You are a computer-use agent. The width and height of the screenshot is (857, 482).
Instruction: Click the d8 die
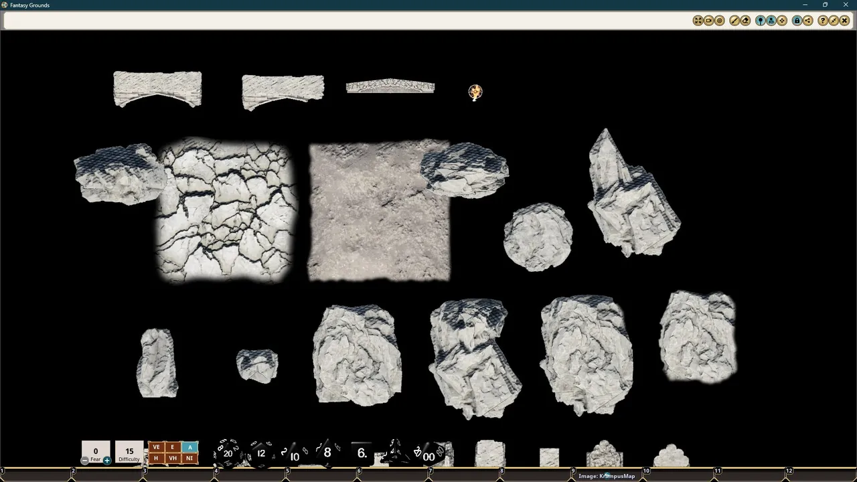327,453
